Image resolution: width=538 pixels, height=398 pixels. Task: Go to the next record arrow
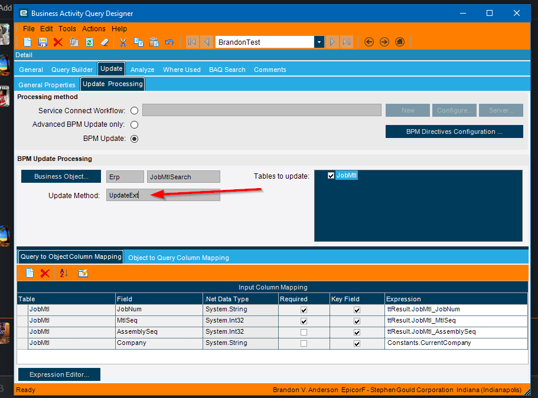pyautogui.click(x=332, y=42)
